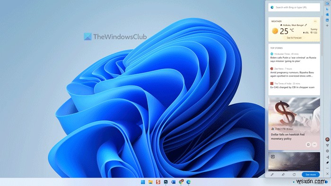Open Chrome from the taskbar
This screenshot has height=186, width=331.
(181, 182)
